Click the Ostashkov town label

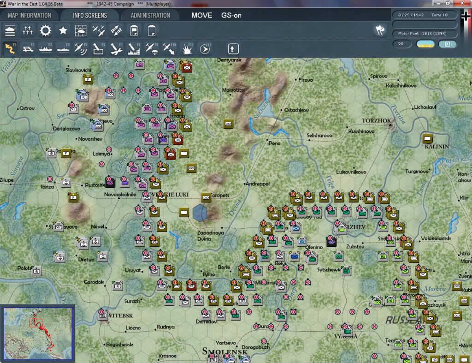point(296,110)
